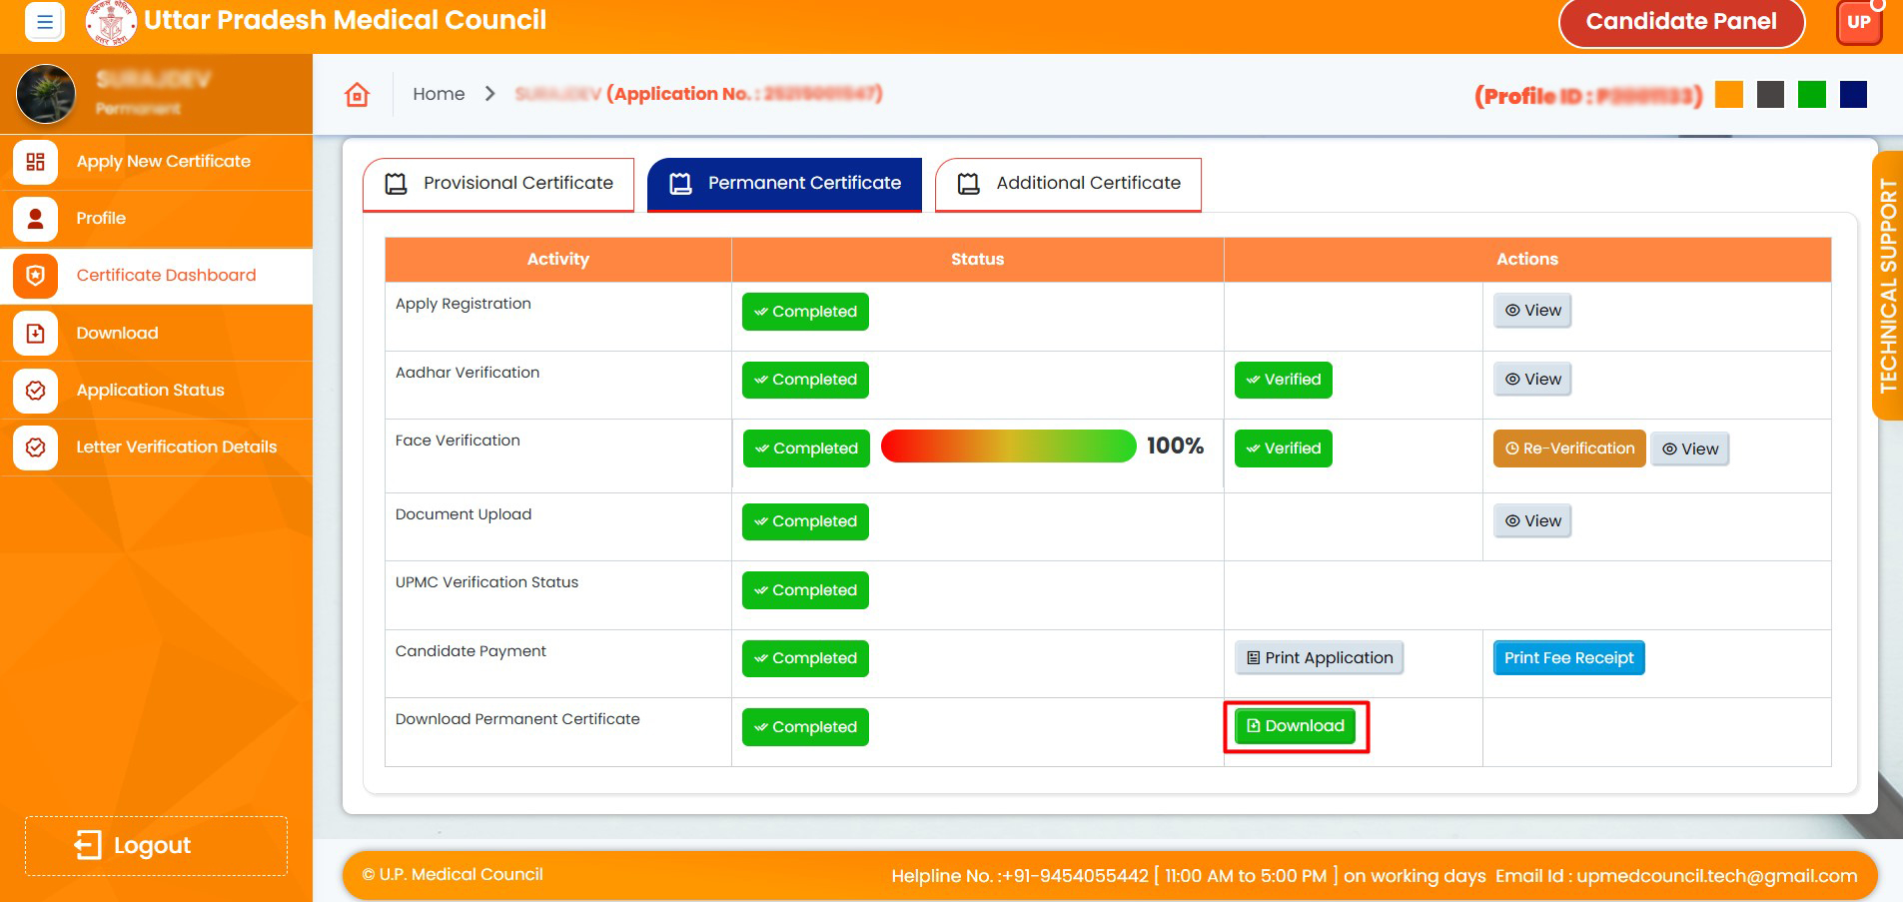The width and height of the screenshot is (1903, 902).
Task: Click the Print Application button
Action: pyautogui.click(x=1319, y=658)
